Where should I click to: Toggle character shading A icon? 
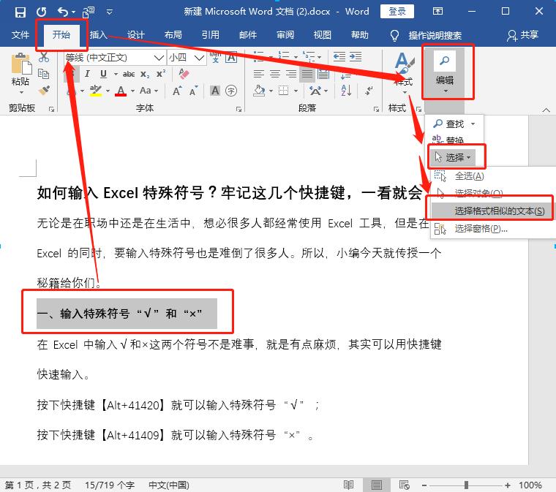click(215, 91)
